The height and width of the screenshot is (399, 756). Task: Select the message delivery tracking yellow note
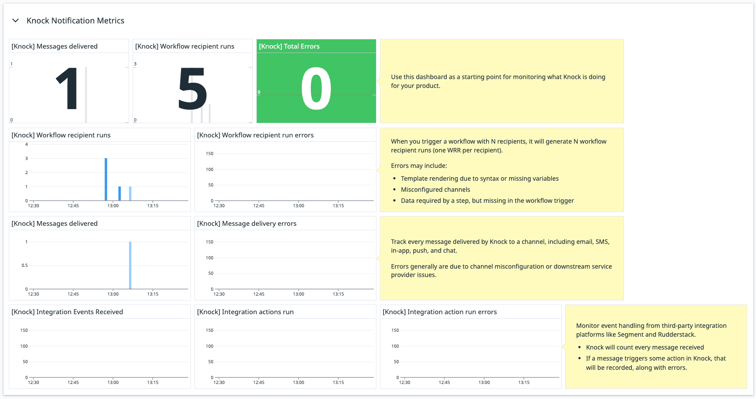pos(501,258)
